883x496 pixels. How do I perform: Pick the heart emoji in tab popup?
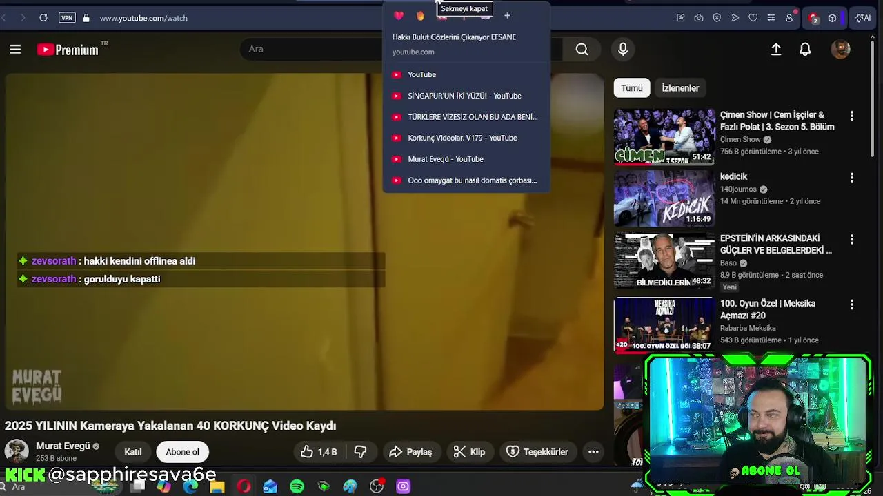click(x=399, y=16)
